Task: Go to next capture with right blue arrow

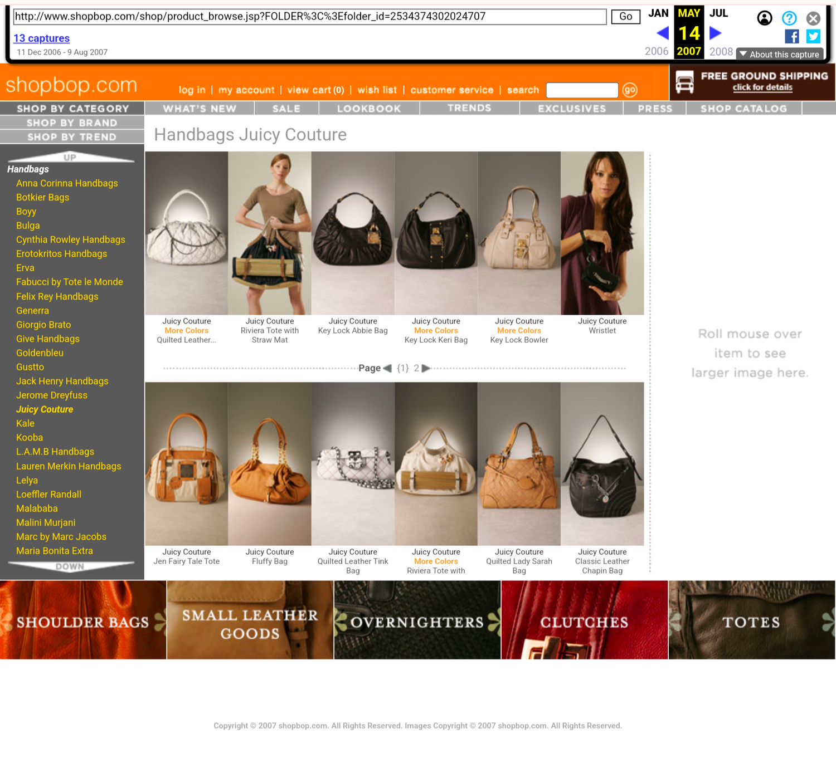Action: point(715,33)
